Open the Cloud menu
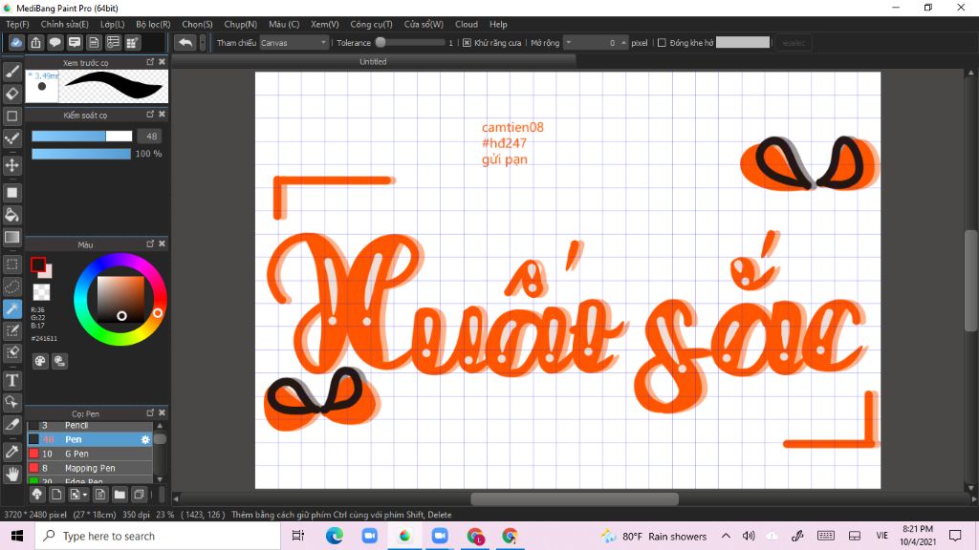The width and height of the screenshot is (979, 550). (467, 24)
